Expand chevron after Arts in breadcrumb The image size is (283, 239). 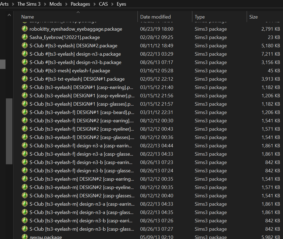13,4
